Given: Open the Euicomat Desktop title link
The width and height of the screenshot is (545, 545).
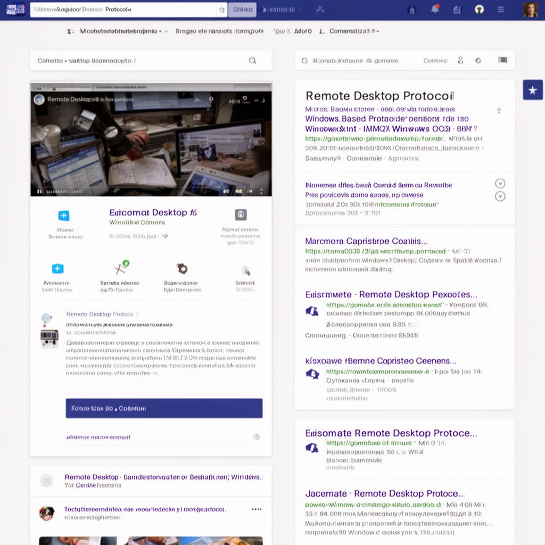Looking at the screenshot, I should coord(153,212).
